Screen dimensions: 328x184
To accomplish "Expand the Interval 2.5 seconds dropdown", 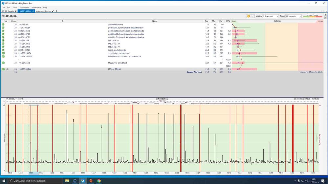I will point(277,16).
